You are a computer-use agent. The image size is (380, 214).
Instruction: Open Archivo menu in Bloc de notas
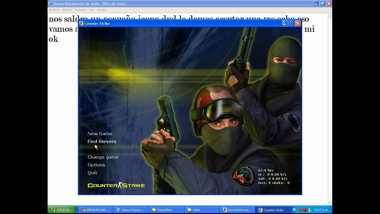pos(54,10)
